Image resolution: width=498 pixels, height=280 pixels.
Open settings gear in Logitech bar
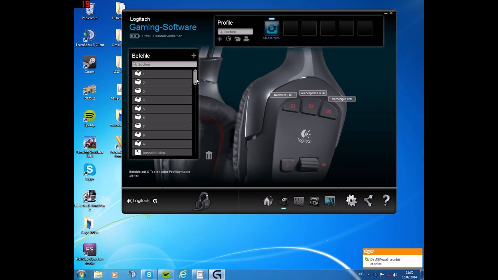[351, 201]
